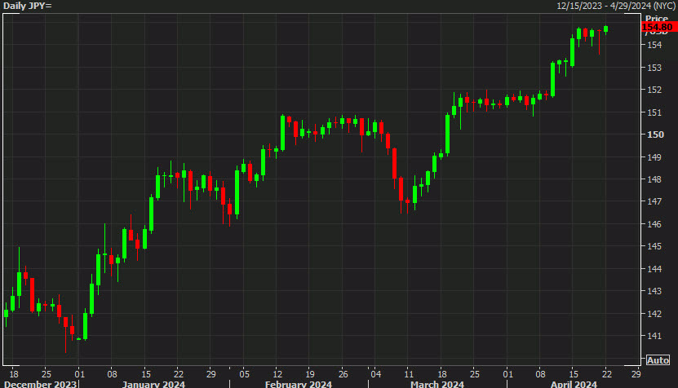Click the 08 date tick in January
Screen dimensions: 678x388
coord(112,374)
